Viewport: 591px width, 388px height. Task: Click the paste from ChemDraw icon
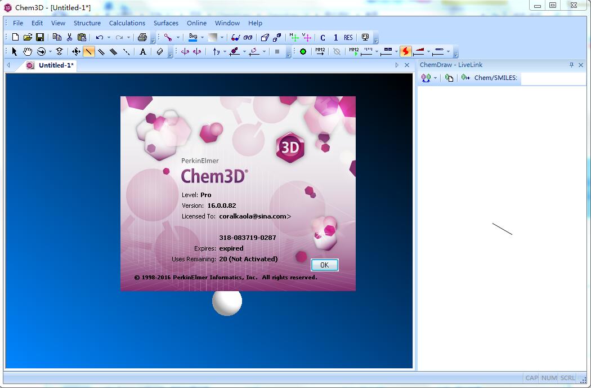click(x=449, y=78)
